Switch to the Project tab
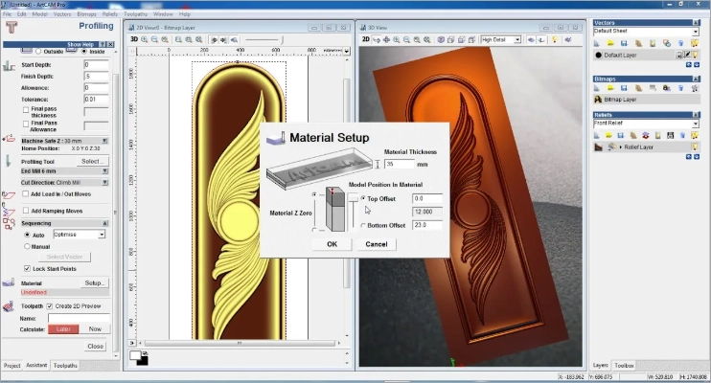The width and height of the screenshot is (711, 383). 12,366
